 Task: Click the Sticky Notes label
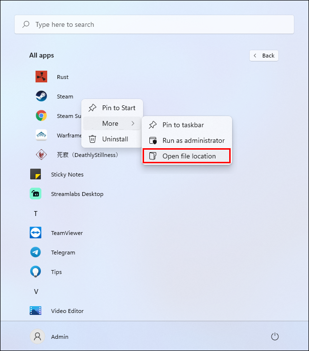(67, 175)
